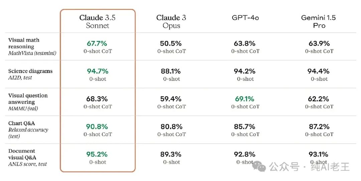The height and width of the screenshot is (181, 361).
Task: Select Gemini 1.5 Pro's 87.2% score
Action: tap(319, 127)
